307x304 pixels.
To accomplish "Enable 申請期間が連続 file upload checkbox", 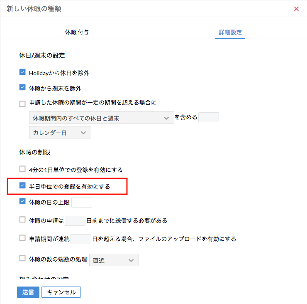I will click(22, 238).
